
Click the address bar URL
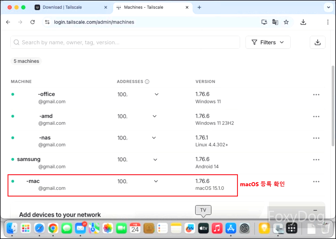[x=94, y=22]
